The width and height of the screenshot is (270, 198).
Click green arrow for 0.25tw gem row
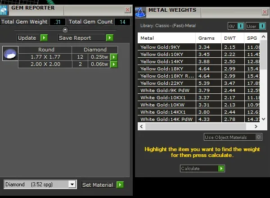tap(114, 57)
